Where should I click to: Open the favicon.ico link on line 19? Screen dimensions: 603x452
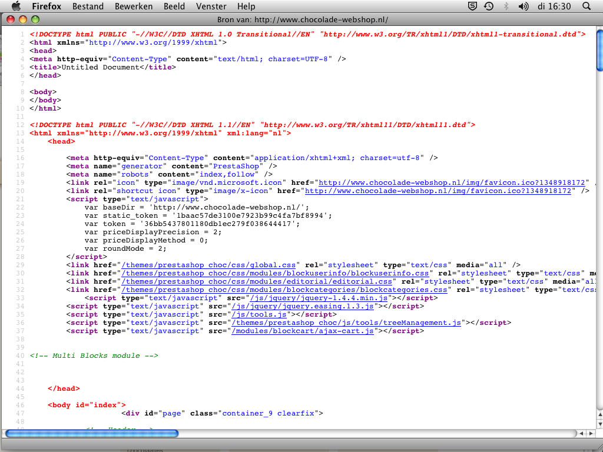452,182
